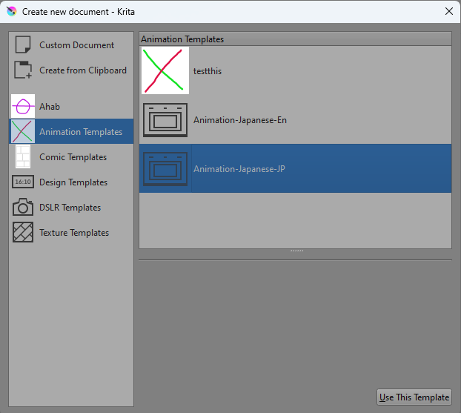This screenshot has height=413, width=461.
Task: Open the Design Templates category label
Action: click(x=73, y=182)
